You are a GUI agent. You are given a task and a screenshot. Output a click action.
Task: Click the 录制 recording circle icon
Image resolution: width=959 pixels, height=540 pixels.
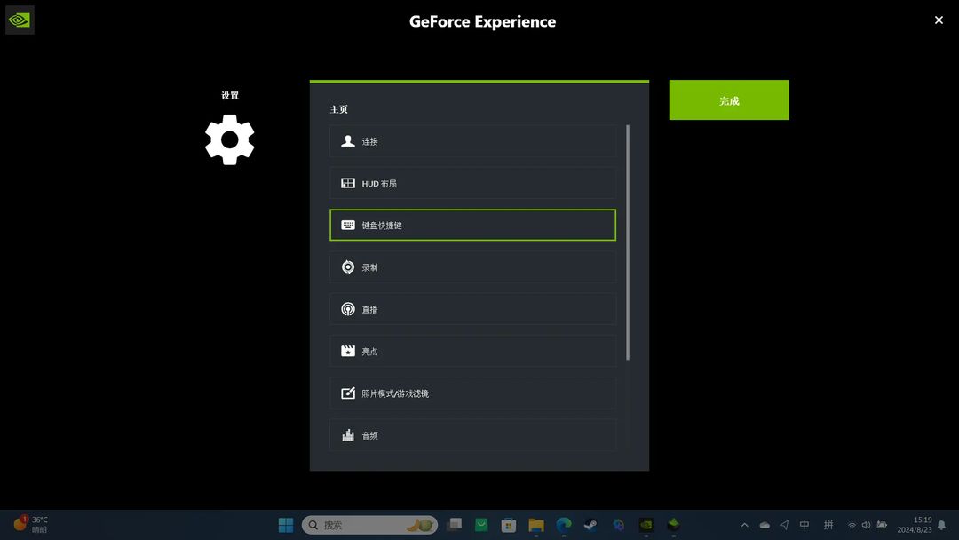point(347,267)
